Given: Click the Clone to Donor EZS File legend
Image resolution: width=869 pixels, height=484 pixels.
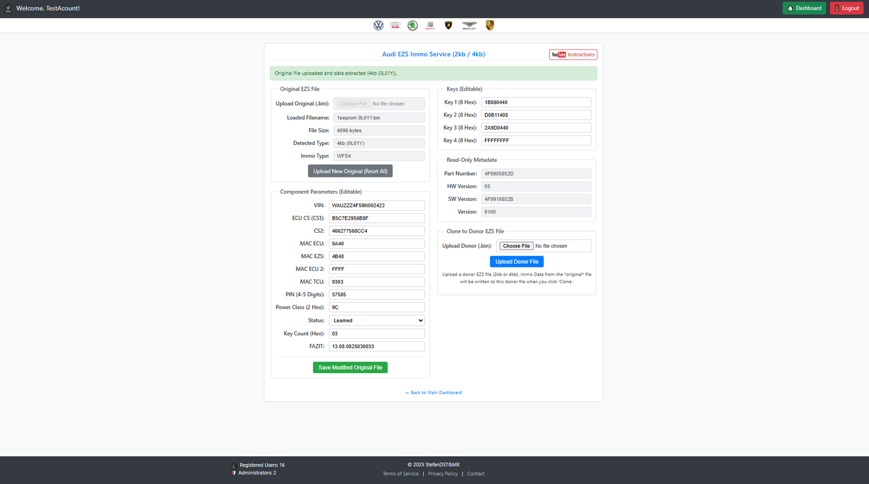Looking at the screenshot, I should point(475,231).
